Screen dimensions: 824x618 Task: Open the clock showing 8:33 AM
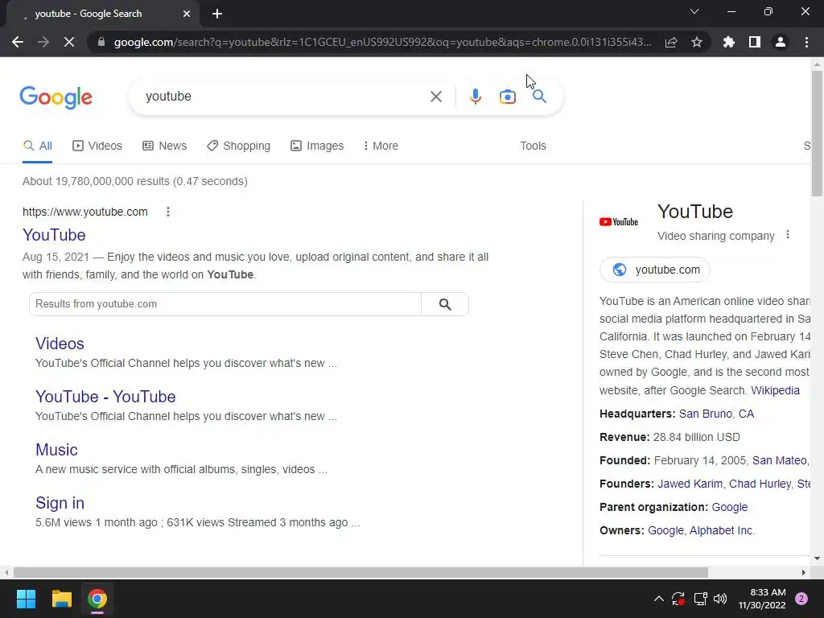761,599
